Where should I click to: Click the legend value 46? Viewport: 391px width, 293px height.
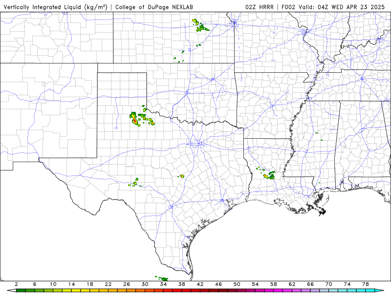coord(218,284)
